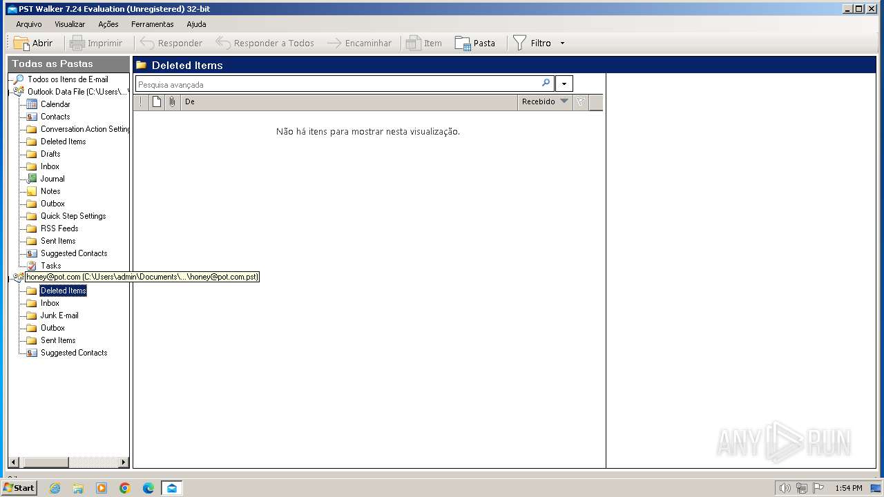Sort by the De column header
Viewport: 884px width, 497px height.
349,102
